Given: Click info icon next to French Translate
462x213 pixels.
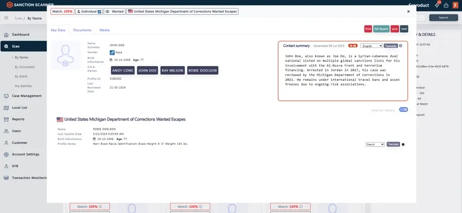Looking at the screenshot, I should click(x=403, y=144).
